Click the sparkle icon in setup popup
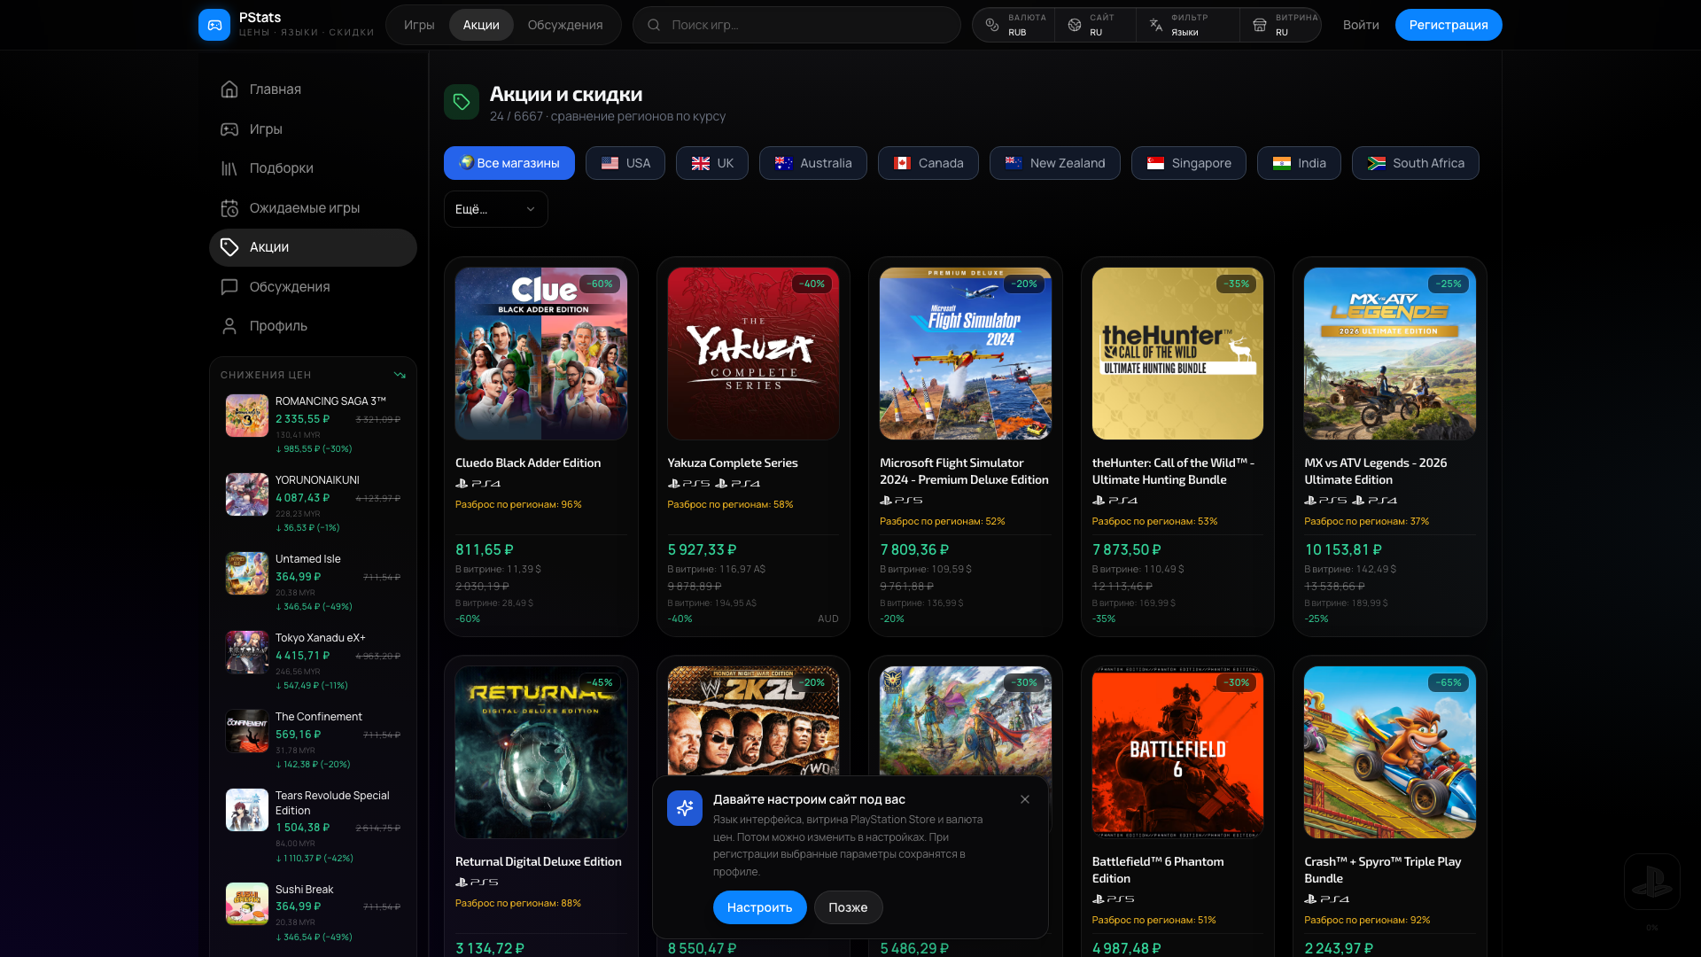 click(x=685, y=808)
